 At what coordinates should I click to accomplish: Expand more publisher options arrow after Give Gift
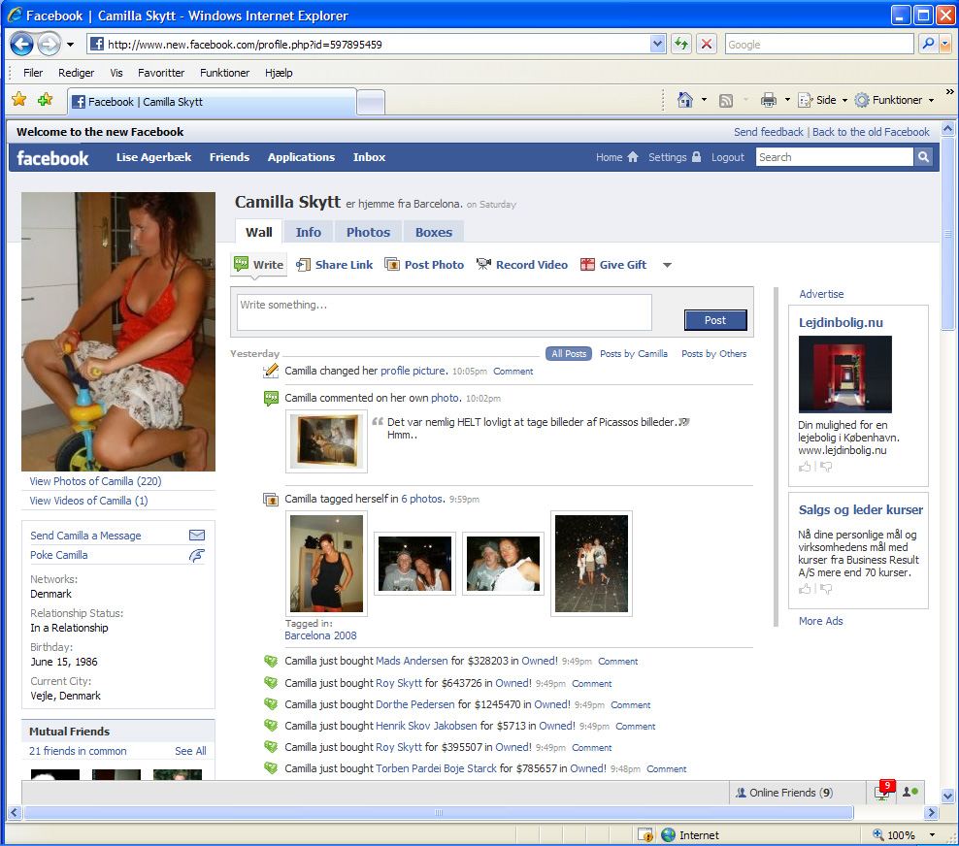tap(667, 266)
